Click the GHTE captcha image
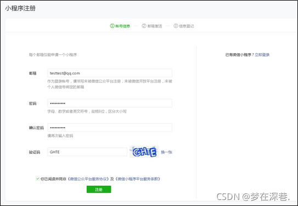Viewport: 298px width, 206px height. point(144,152)
